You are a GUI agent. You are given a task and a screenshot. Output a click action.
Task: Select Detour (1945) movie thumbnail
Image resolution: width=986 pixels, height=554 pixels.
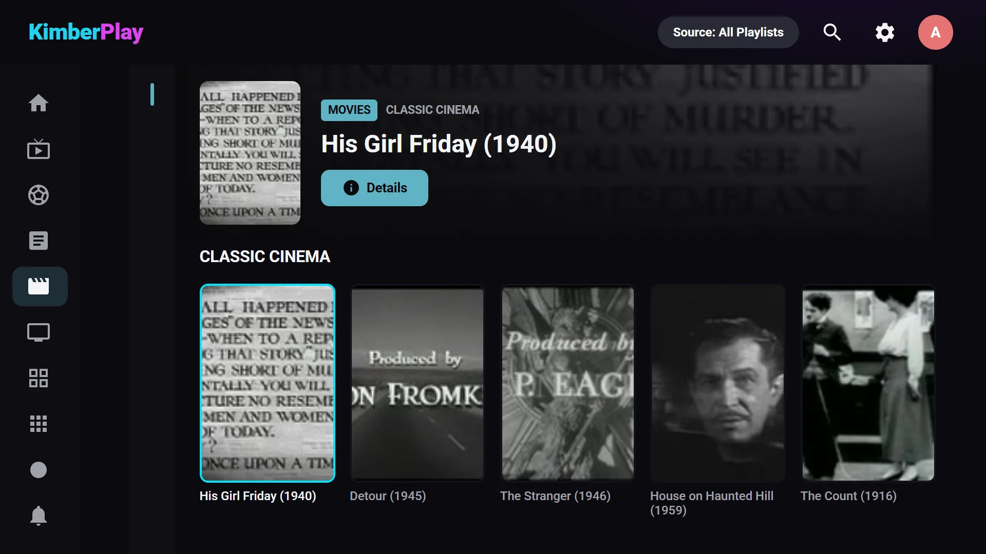pyautogui.click(x=418, y=383)
